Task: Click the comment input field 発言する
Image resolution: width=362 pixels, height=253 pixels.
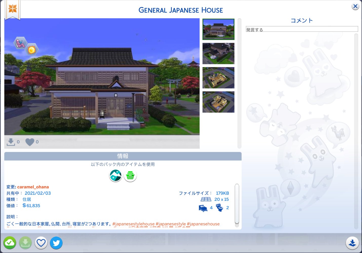Action: tap(302, 29)
